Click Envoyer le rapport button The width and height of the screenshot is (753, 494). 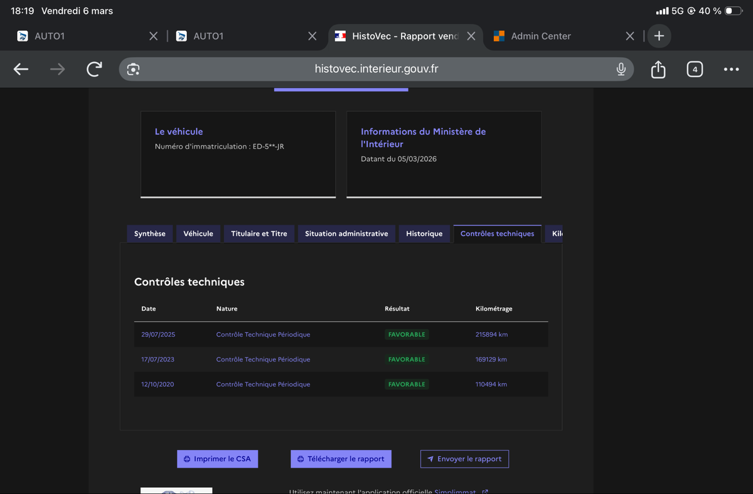click(x=464, y=459)
